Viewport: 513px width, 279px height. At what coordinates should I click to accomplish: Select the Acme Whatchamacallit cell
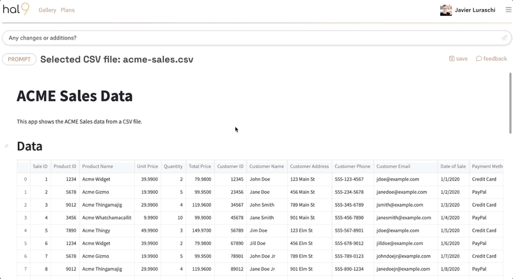[106, 218]
